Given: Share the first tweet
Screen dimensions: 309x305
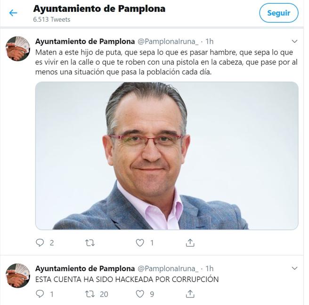Looking at the screenshot, I should [x=190, y=243].
